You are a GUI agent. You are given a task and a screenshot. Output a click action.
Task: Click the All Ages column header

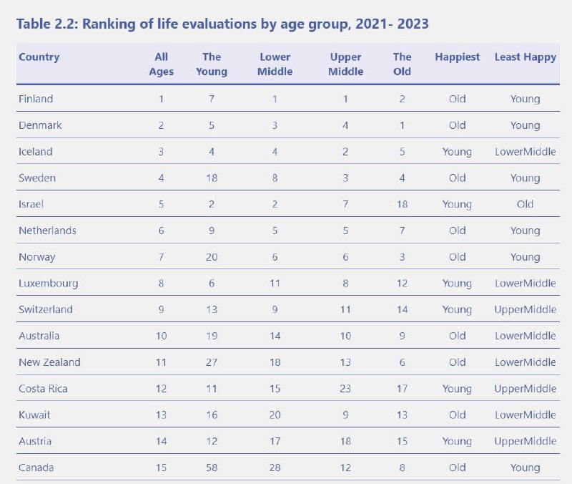162,64
